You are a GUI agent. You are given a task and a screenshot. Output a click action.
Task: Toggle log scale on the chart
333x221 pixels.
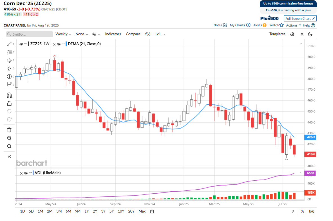coord(311,211)
